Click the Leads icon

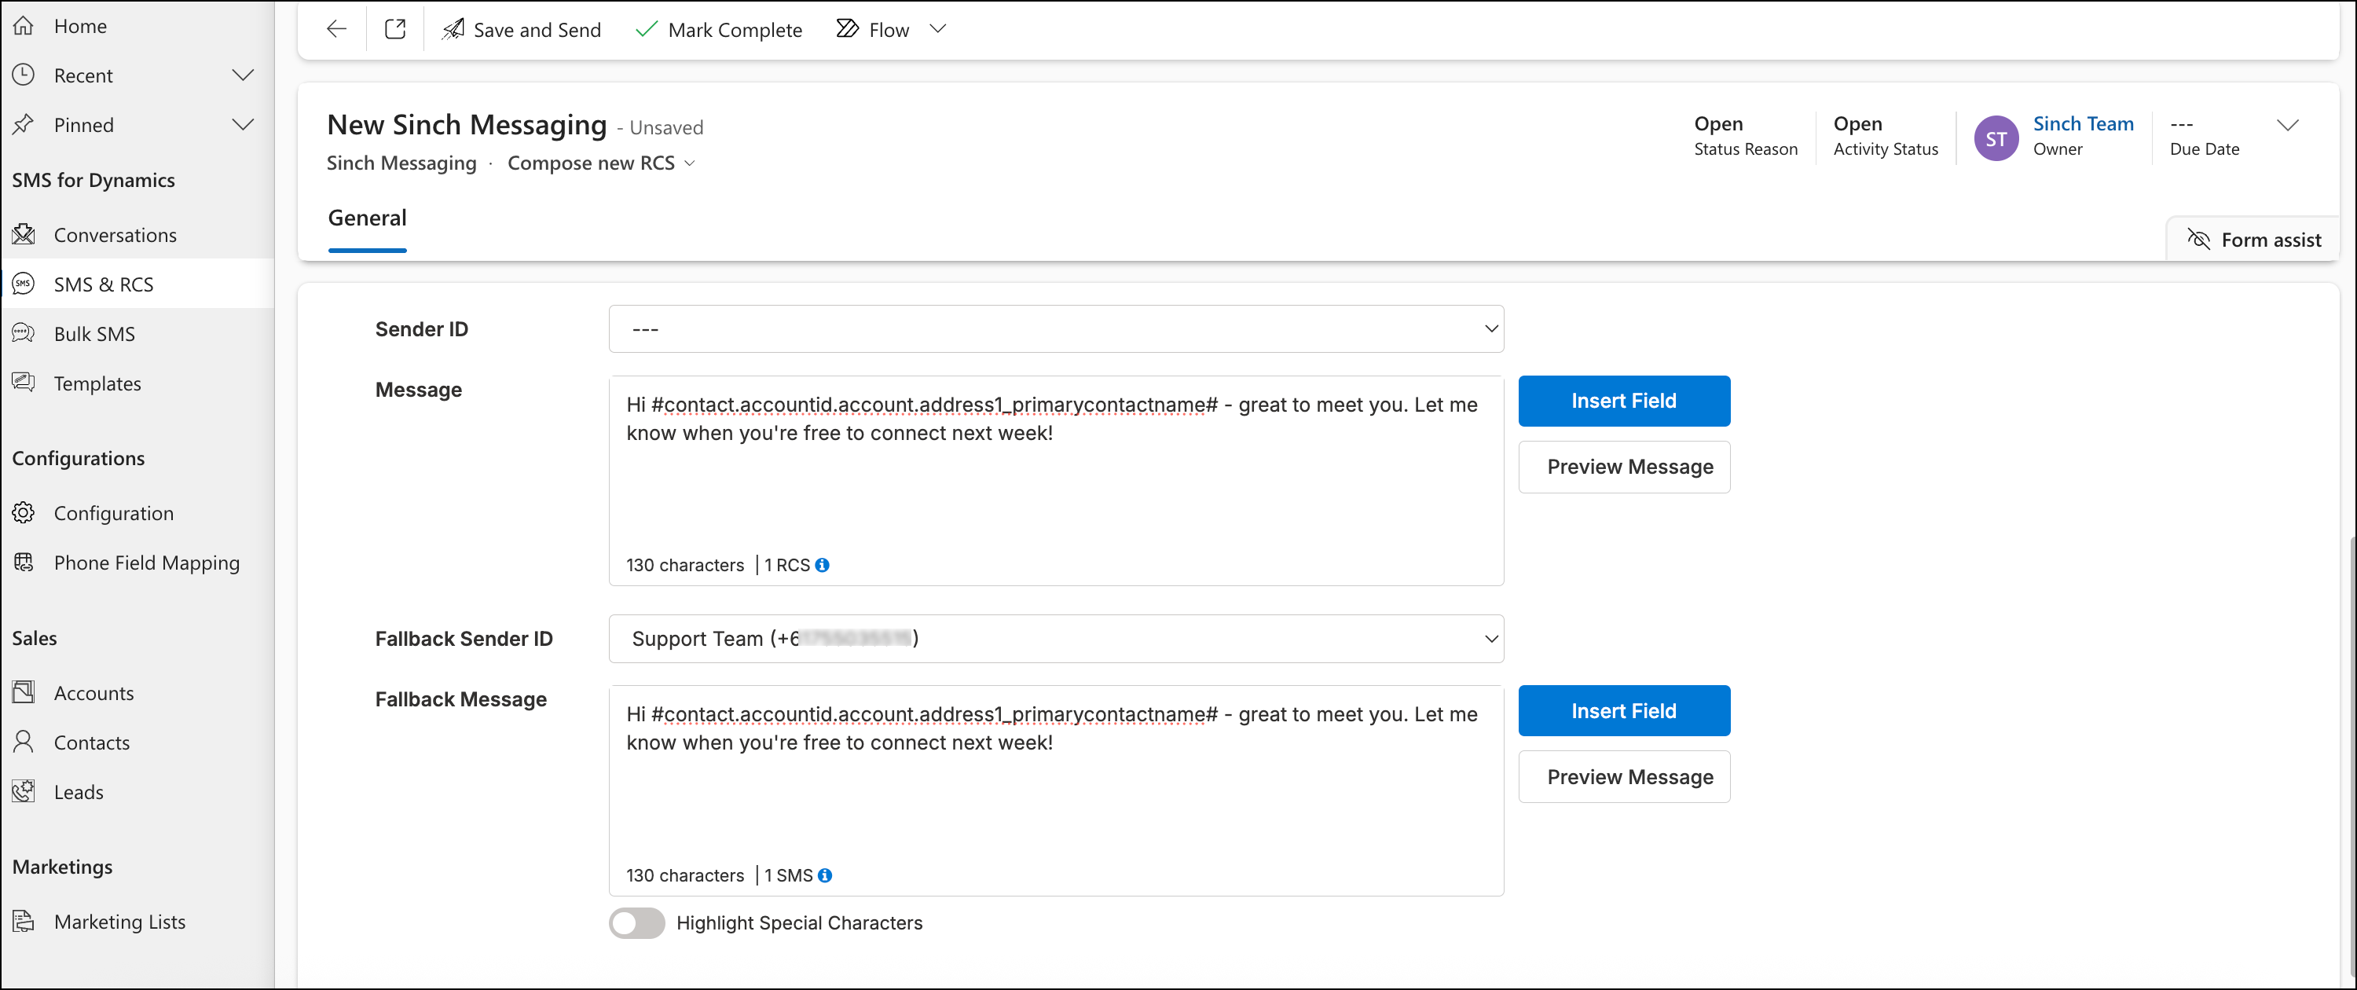(x=24, y=791)
